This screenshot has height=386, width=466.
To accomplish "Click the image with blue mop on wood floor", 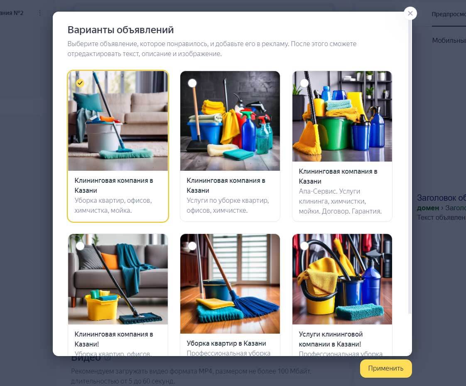I will [230, 284].
